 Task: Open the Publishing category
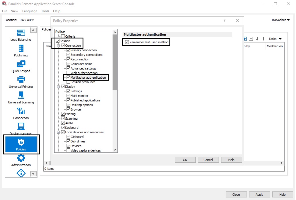tap(21, 51)
